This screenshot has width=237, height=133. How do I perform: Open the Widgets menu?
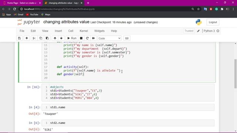click(99, 31)
